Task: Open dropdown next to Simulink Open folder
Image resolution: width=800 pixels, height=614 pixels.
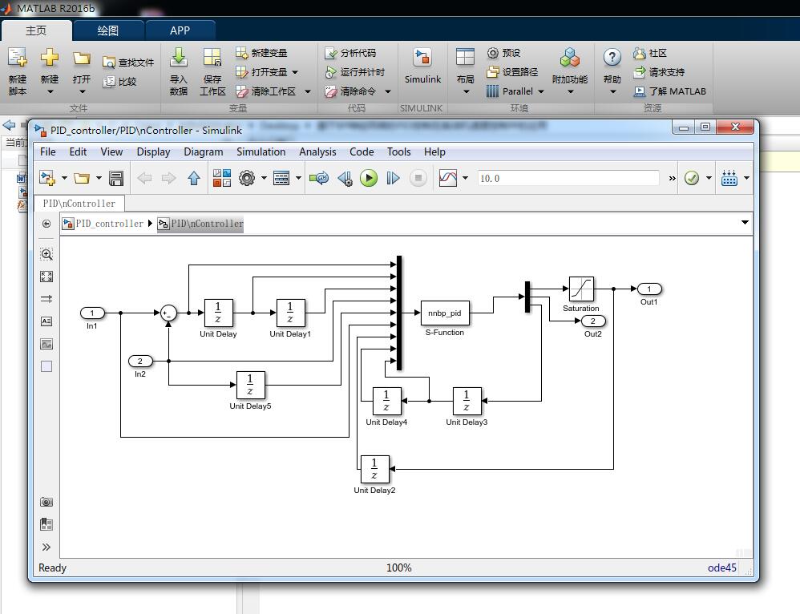Action: point(99,178)
